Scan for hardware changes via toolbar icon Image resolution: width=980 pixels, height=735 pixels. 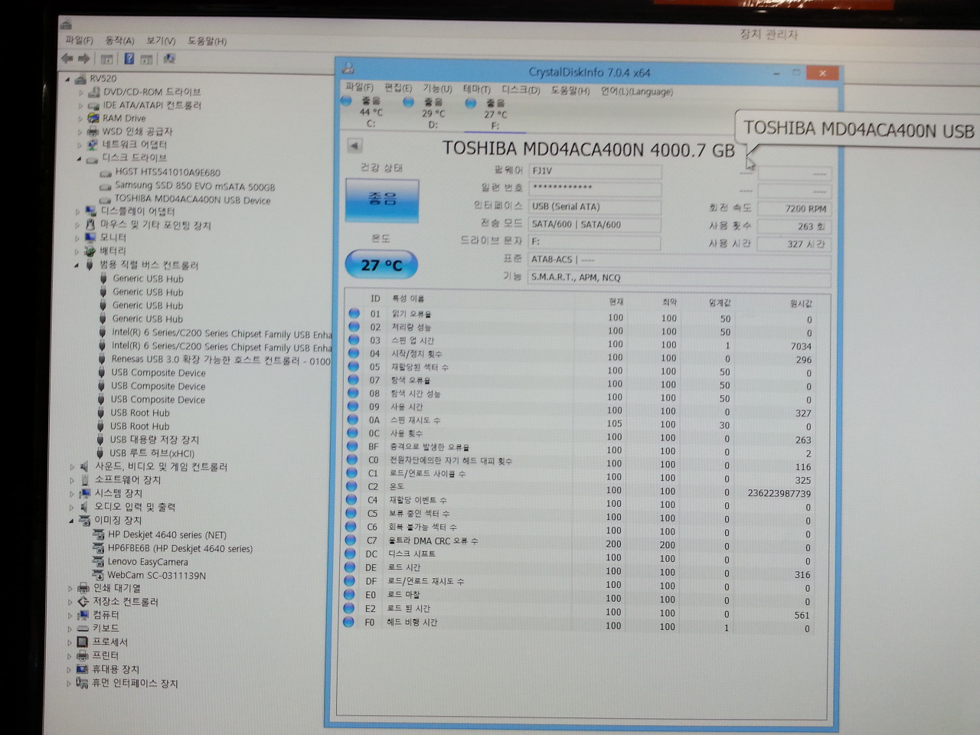click(x=169, y=58)
